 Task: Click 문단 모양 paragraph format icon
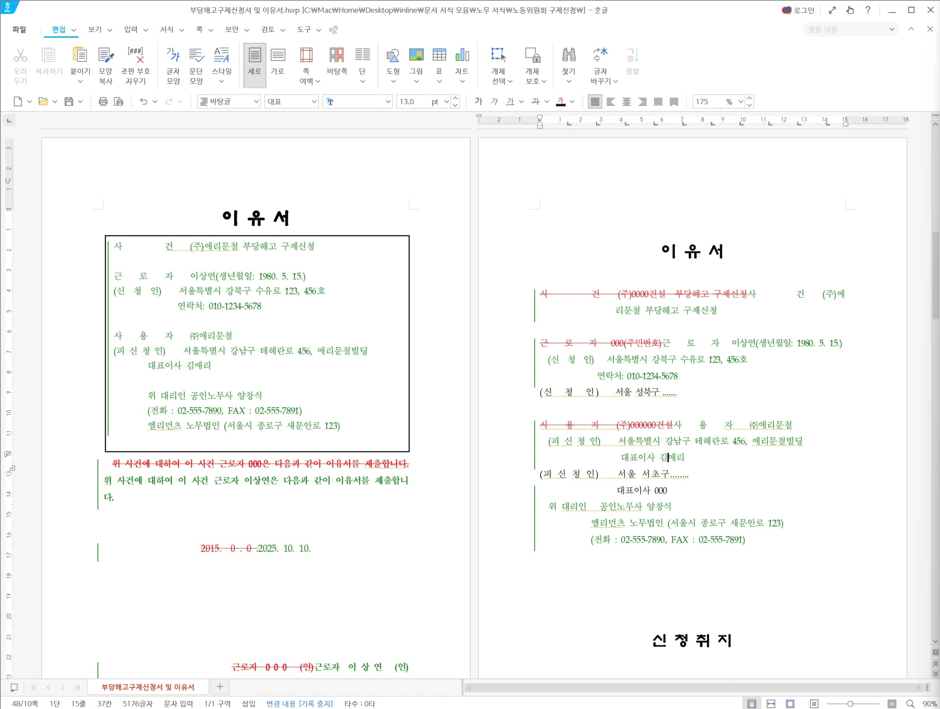coord(196,55)
